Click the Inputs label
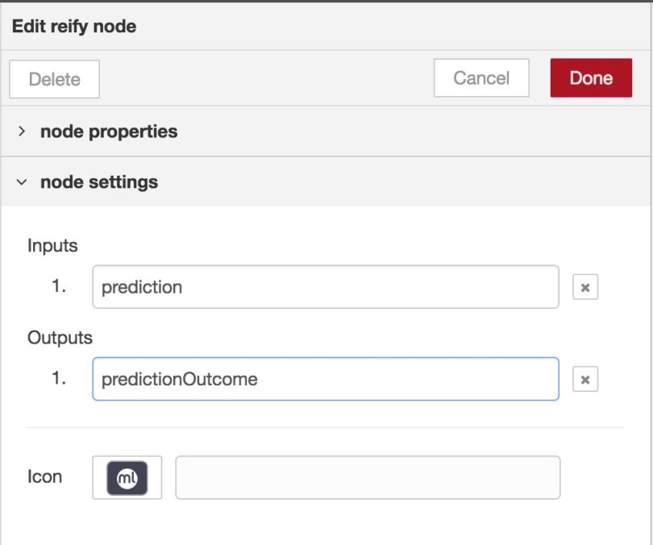The image size is (653, 545). [x=52, y=245]
